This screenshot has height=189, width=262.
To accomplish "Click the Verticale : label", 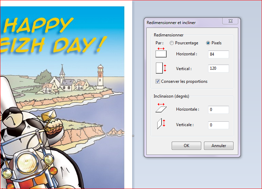I will point(185,125).
